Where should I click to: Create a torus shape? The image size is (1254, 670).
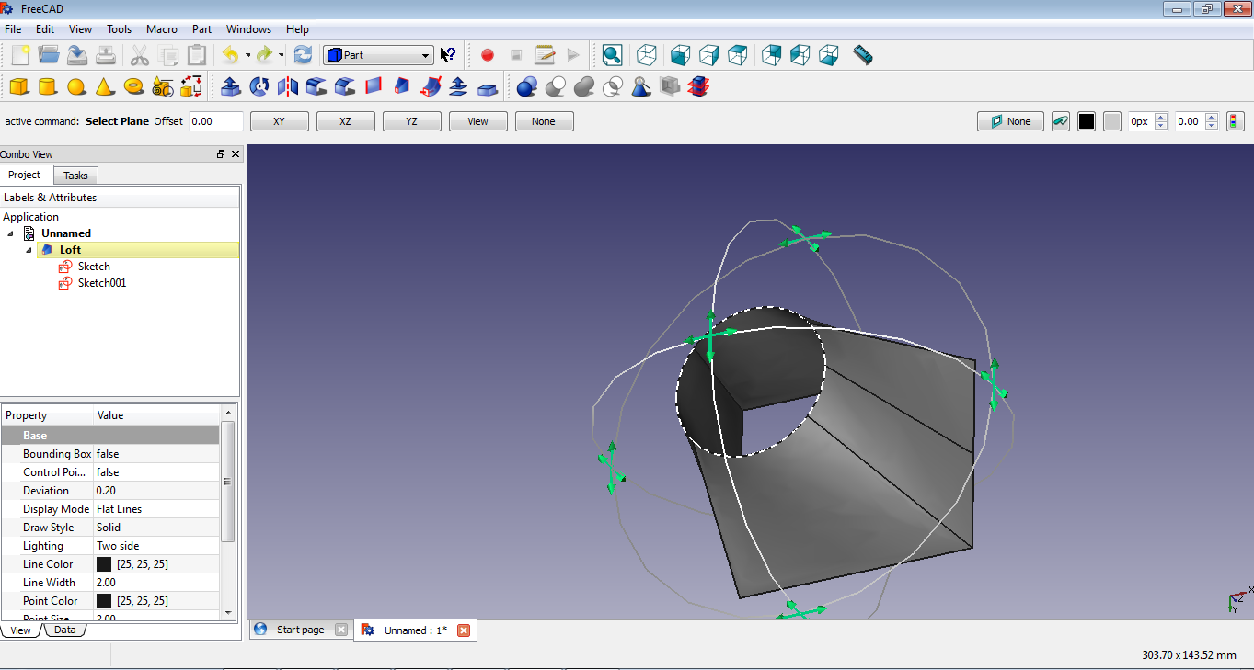pyautogui.click(x=134, y=86)
